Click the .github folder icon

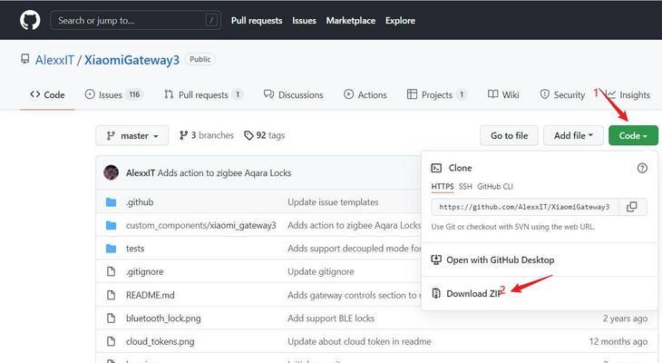[x=111, y=202]
